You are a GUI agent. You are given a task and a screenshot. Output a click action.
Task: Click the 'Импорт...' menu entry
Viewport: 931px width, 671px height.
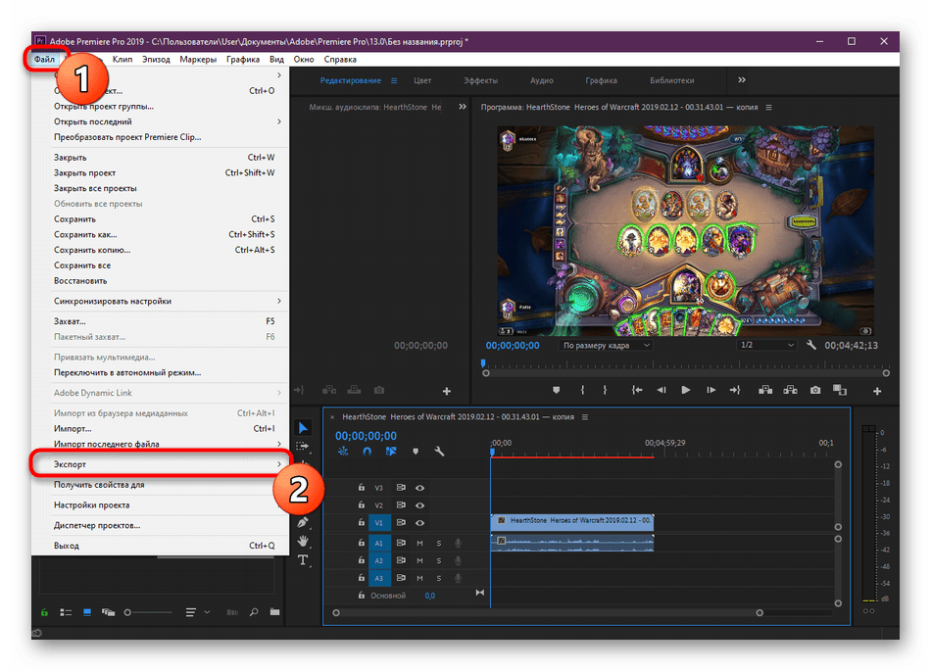pos(161,428)
